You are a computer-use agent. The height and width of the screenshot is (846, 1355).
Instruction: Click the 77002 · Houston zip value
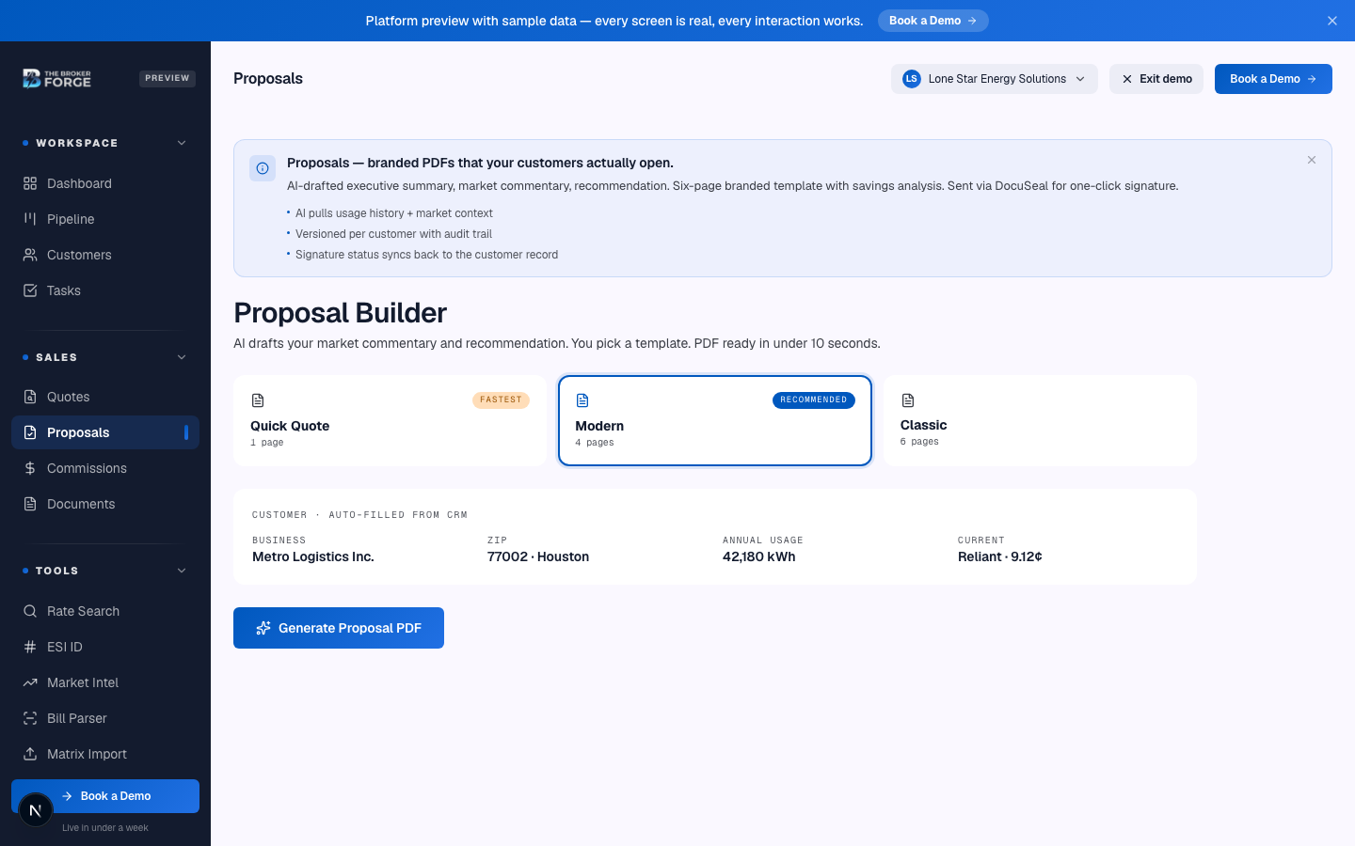click(x=538, y=556)
